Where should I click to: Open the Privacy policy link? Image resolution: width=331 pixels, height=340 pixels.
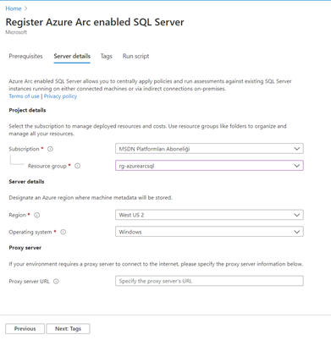click(60, 96)
